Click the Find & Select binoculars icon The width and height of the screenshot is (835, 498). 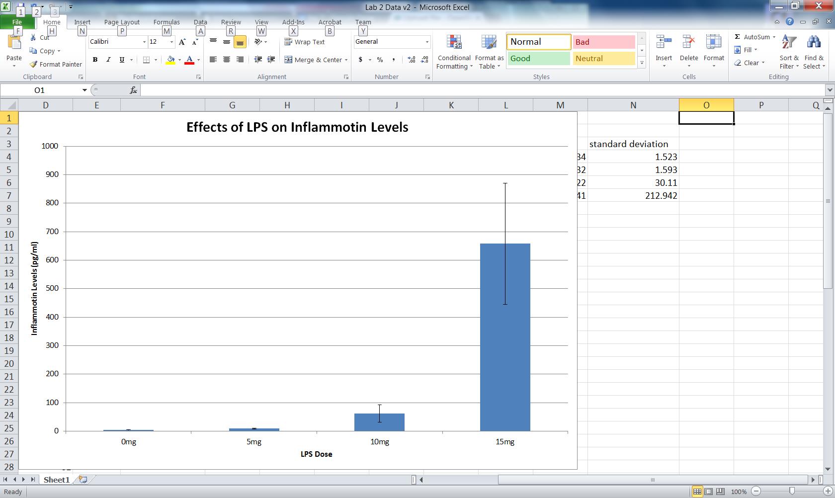[814, 44]
